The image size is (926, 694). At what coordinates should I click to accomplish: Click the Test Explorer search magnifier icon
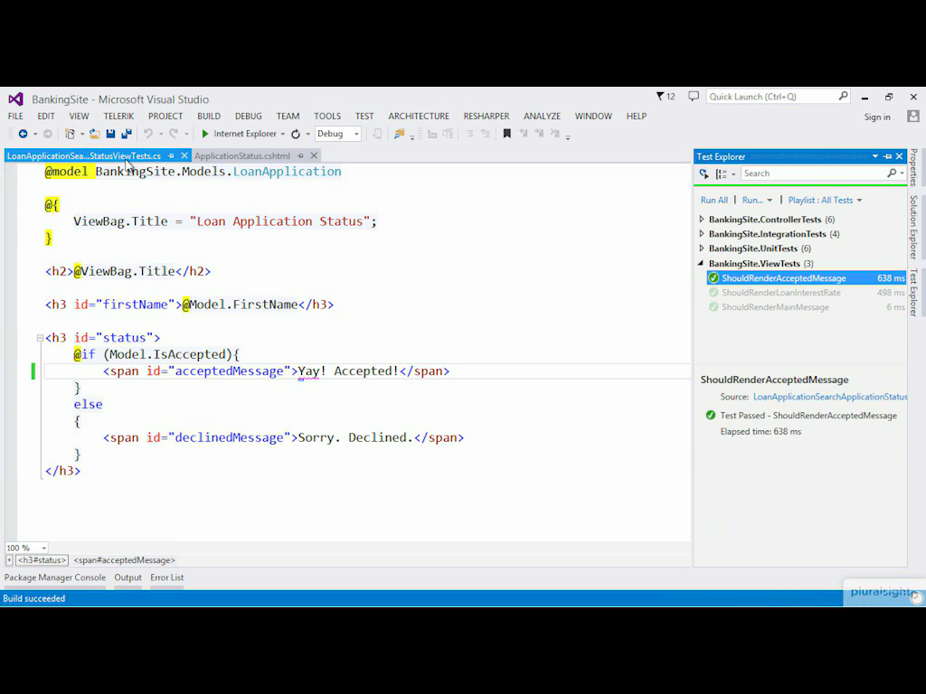click(x=892, y=173)
